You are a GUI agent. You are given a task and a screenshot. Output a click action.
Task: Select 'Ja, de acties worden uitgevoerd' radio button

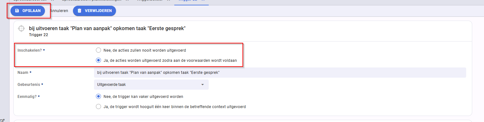coord(98,60)
